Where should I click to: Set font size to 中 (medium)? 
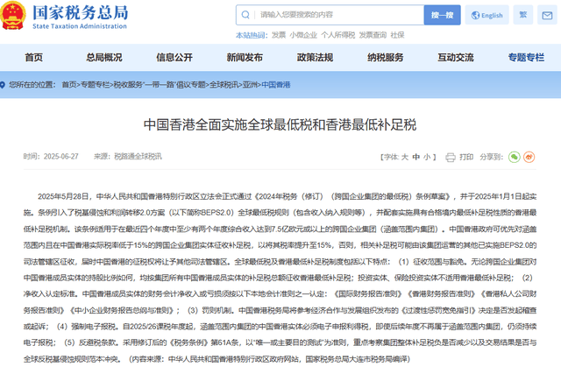414,157
